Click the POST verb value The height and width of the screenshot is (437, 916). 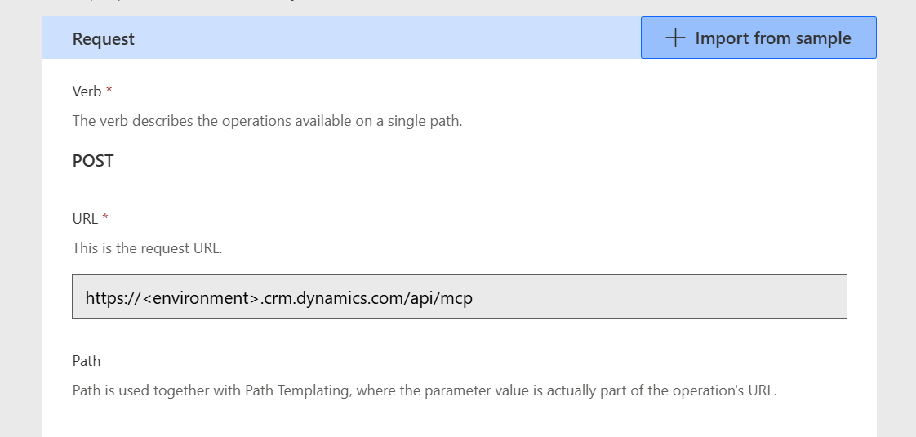(x=93, y=161)
